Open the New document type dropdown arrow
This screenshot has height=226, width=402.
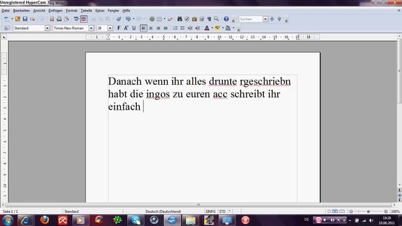pos(12,19)
